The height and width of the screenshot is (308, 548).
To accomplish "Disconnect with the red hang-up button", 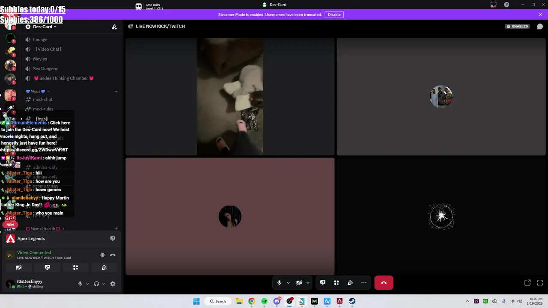I will coord(384,283).
